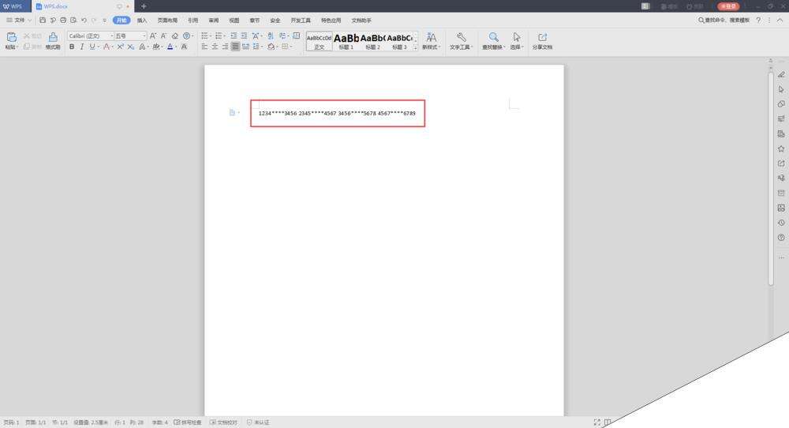Apply the Heading 1 (标题 1) style
789x428 pixels.
(346, 40)
